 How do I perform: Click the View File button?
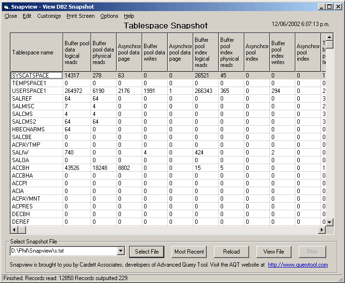[274, 252]
